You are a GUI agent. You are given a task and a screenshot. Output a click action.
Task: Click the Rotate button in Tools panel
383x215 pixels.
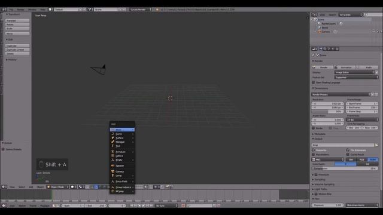(x=17, y=24)
